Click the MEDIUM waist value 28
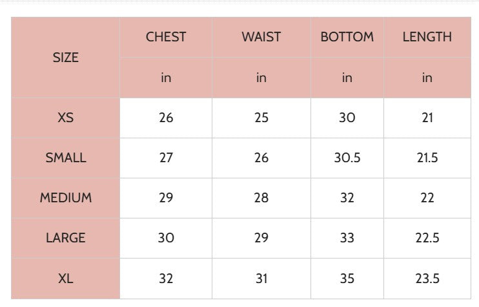The image size is (479, 307). pos(261,198)
